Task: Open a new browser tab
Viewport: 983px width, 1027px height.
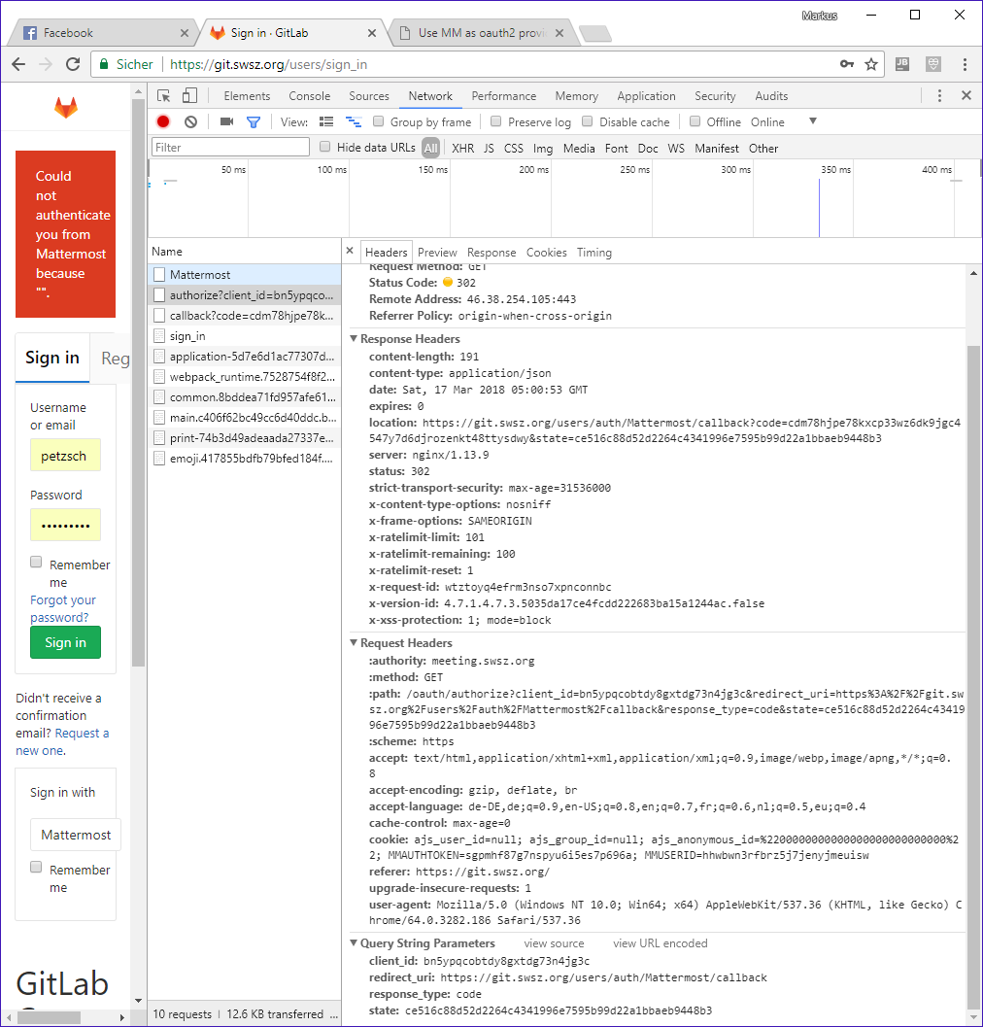Action: 595,33
